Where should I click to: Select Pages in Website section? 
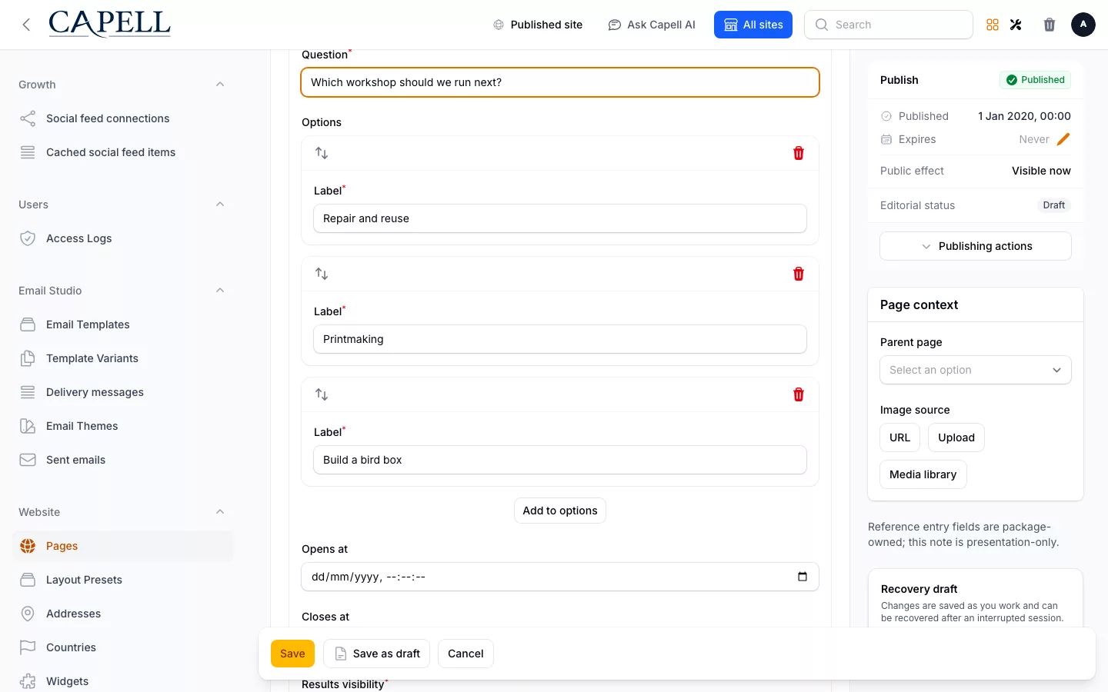click(x=123, y=546)
